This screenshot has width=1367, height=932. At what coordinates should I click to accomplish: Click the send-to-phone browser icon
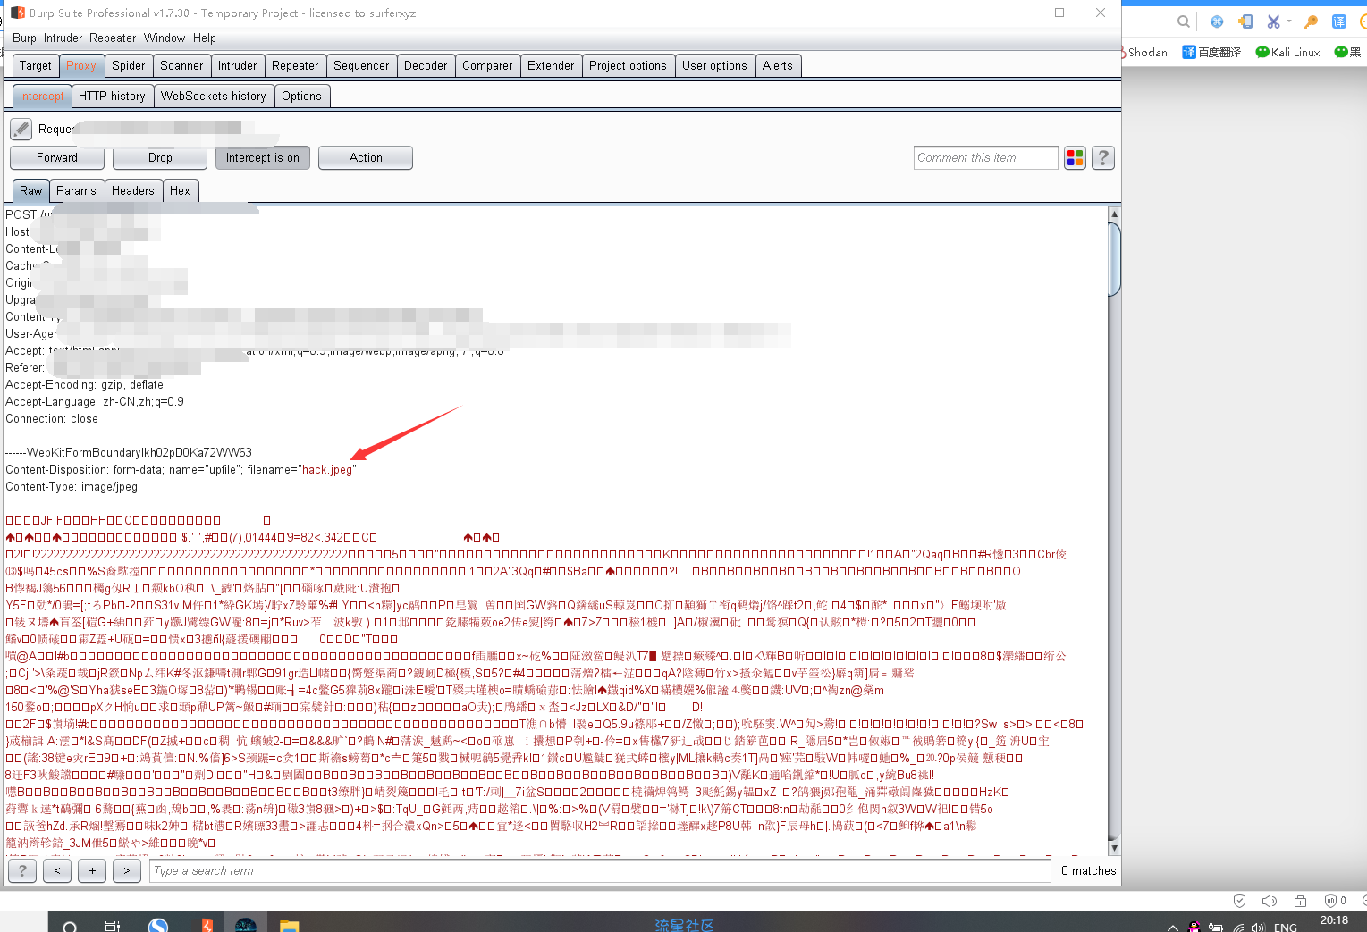tap(1245, 21)
